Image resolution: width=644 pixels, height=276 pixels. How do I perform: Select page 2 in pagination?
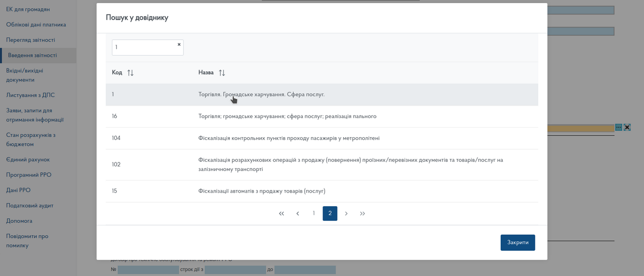point(330,214)
